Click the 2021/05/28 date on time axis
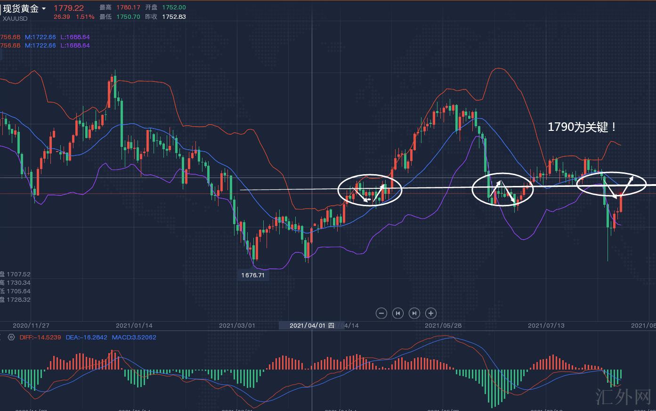The image size is (656, 411). pos(443,325)
